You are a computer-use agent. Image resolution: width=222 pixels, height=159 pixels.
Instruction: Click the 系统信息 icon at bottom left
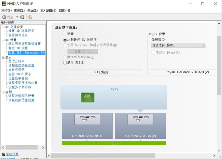[4, 154]
